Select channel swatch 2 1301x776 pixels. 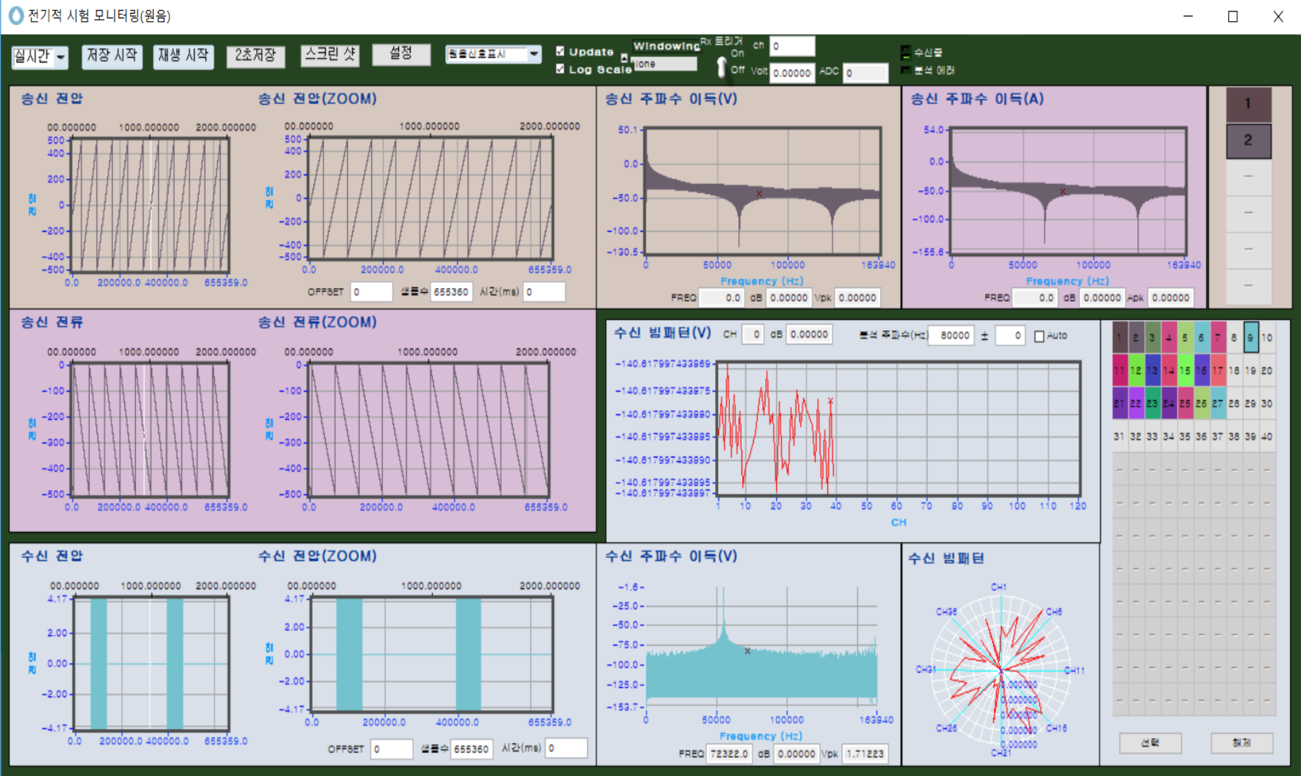1136,338
